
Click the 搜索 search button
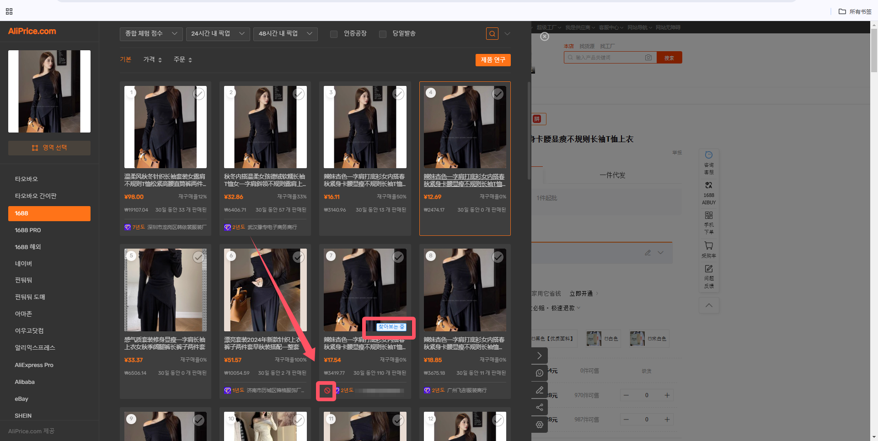(x=669, y=58)
